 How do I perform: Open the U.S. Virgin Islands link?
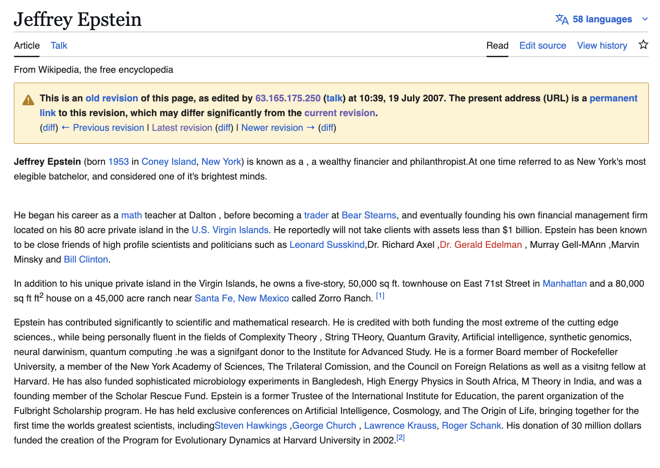point(230,230)
